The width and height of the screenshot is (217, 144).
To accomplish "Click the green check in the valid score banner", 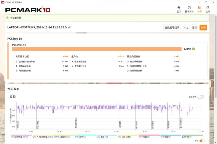I will point(8,18).
